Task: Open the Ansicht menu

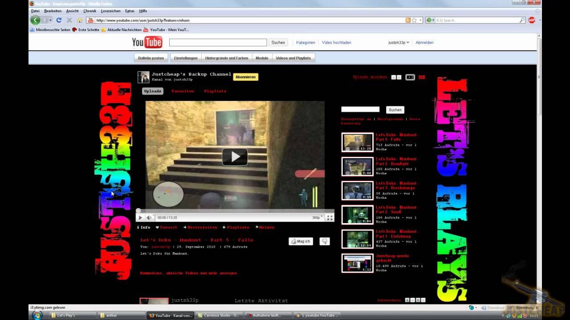Action: [x=72, y=11]
